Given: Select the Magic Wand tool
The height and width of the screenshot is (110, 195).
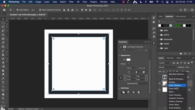Looking at the screenshot, I should pyautogui.click(x=3, y=31).
